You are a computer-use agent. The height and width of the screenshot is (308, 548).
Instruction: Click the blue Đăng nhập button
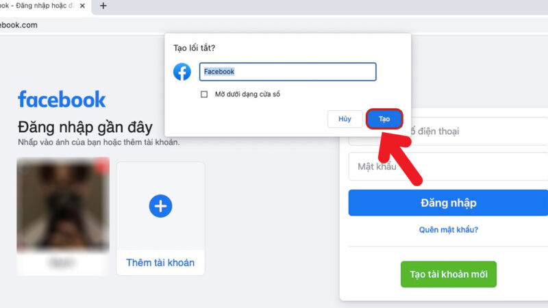point(448,203)
